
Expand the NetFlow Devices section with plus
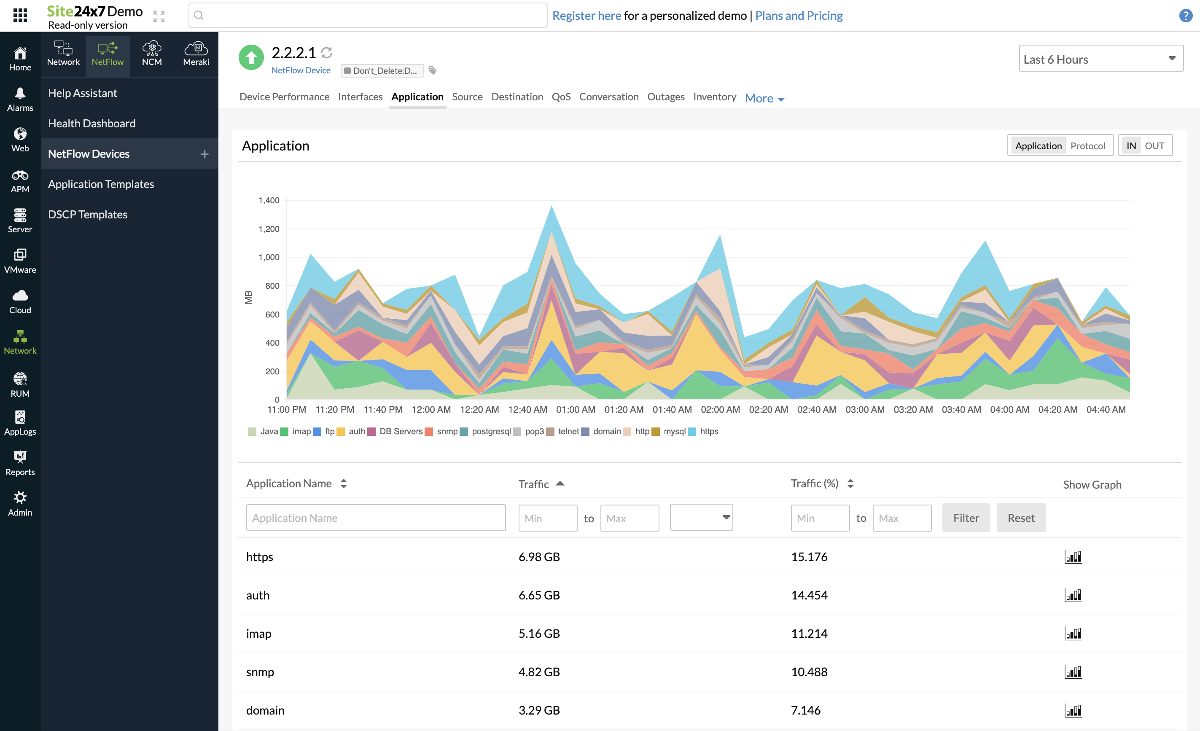pyautogui.click(x=204, y=153)
